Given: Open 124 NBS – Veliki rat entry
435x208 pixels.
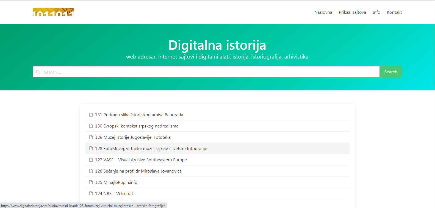Looking at the screenshot, I should pos(114,194).
